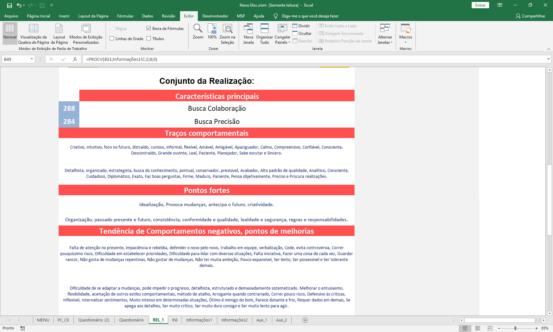Click Busca Colaboração cell text

coord(217,108)
